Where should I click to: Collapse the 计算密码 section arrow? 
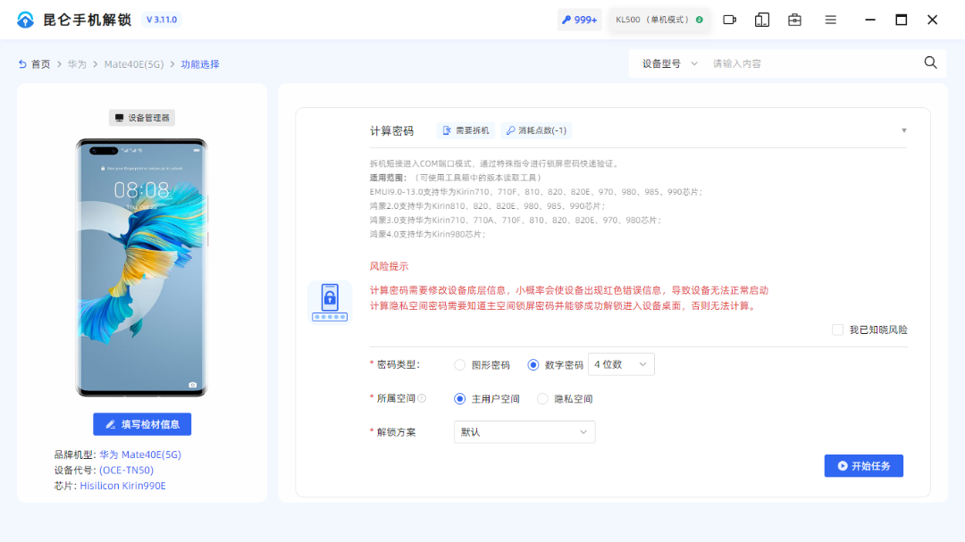[x=904, y=130]
